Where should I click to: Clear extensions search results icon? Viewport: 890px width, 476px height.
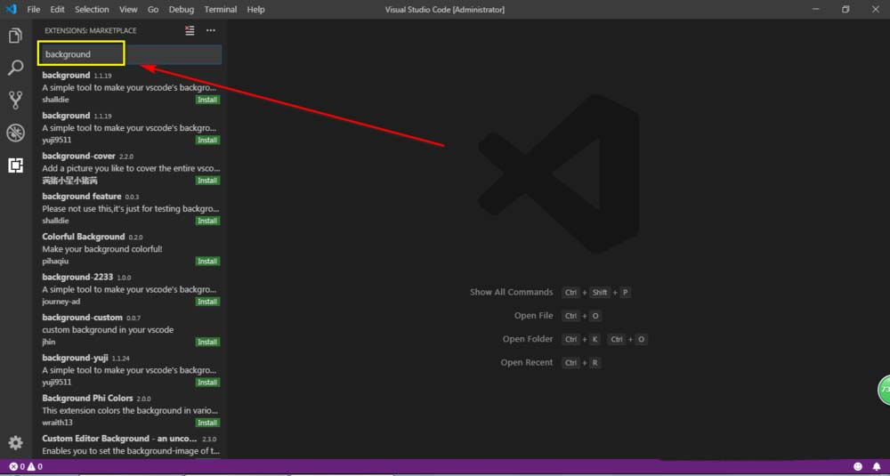pos(190,30)
